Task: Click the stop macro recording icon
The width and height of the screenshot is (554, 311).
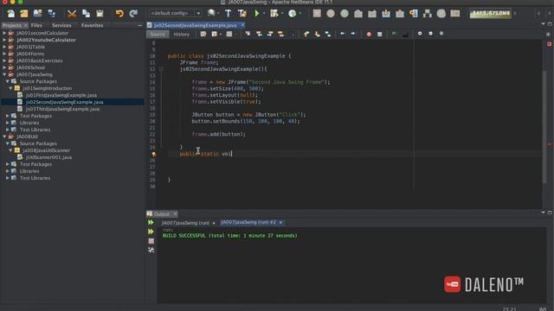Action: [379, 35]
